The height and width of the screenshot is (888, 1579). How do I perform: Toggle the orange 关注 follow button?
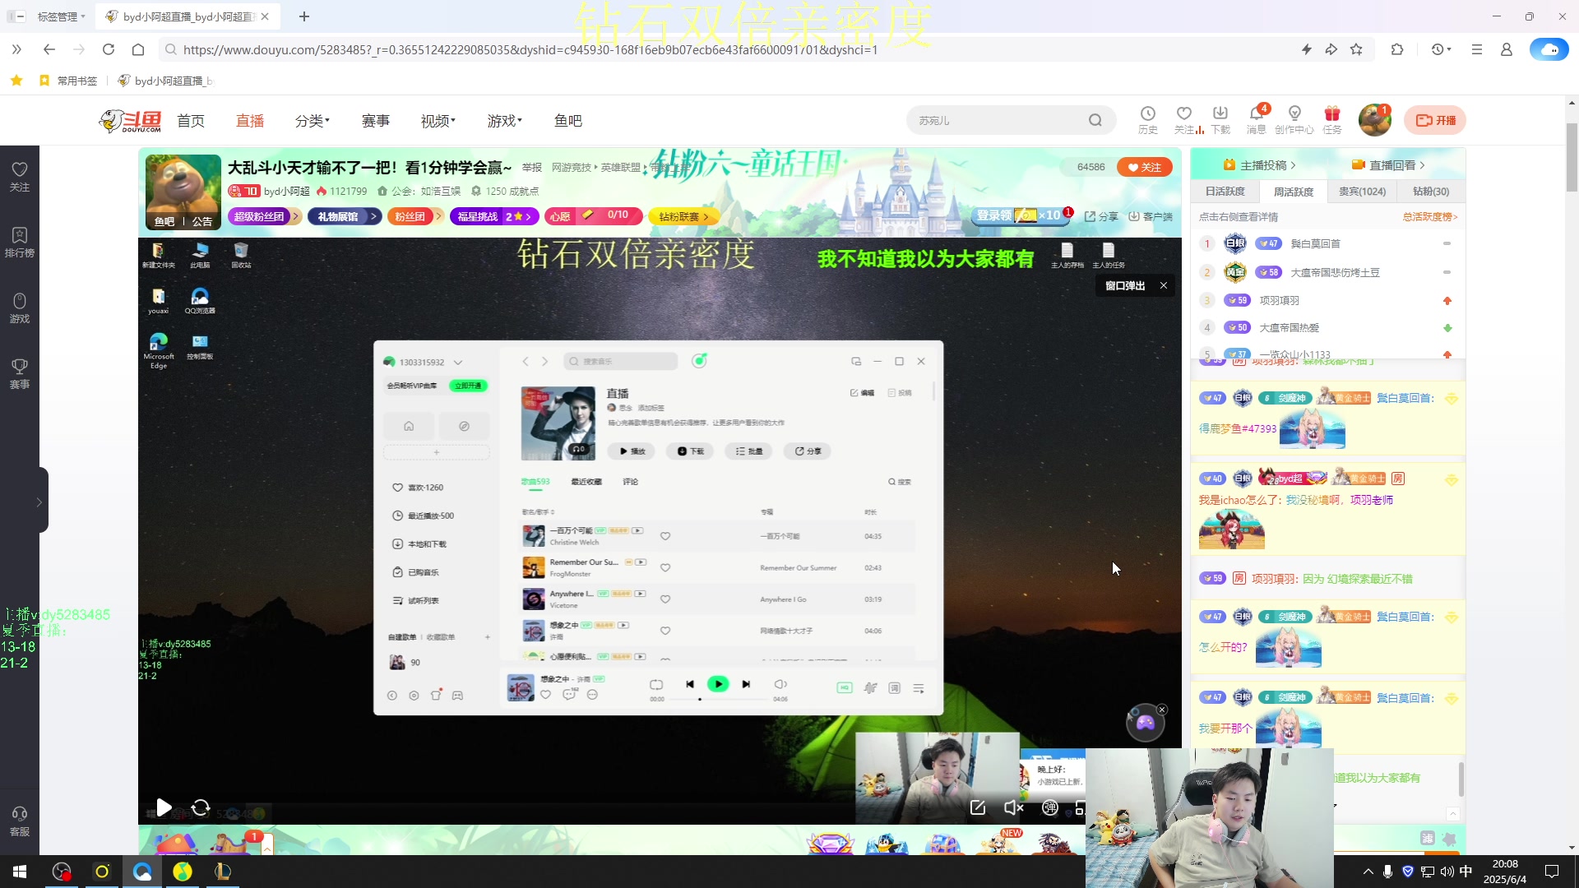1144,167
